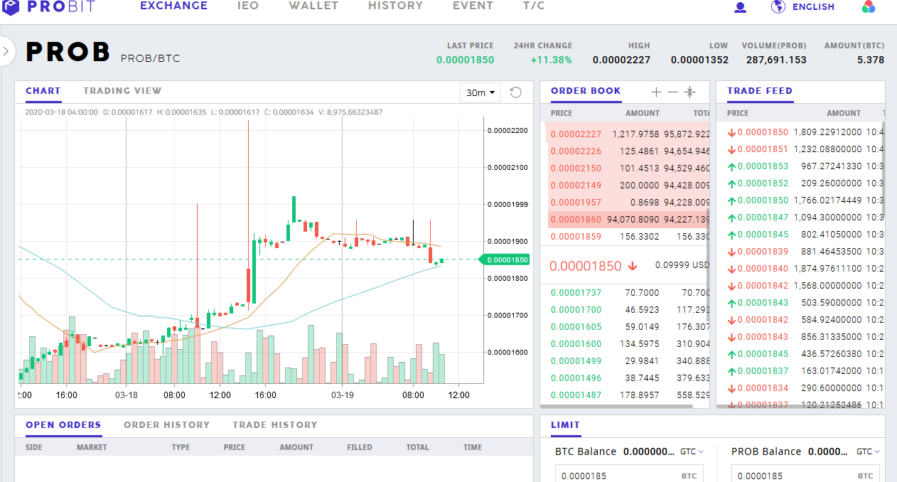Click the plus icon in Order Book
The width and height of the screenshot is (897, 482).
tap(656, 92)
